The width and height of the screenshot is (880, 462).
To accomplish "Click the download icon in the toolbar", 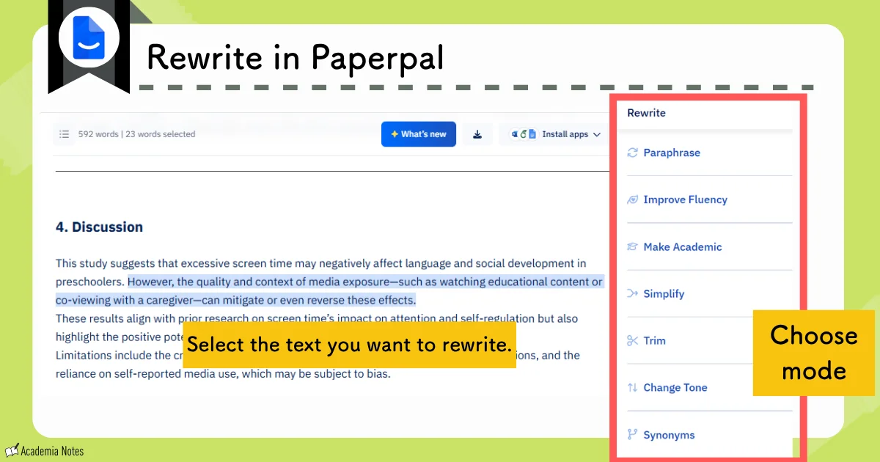I will tap(477, 134).
